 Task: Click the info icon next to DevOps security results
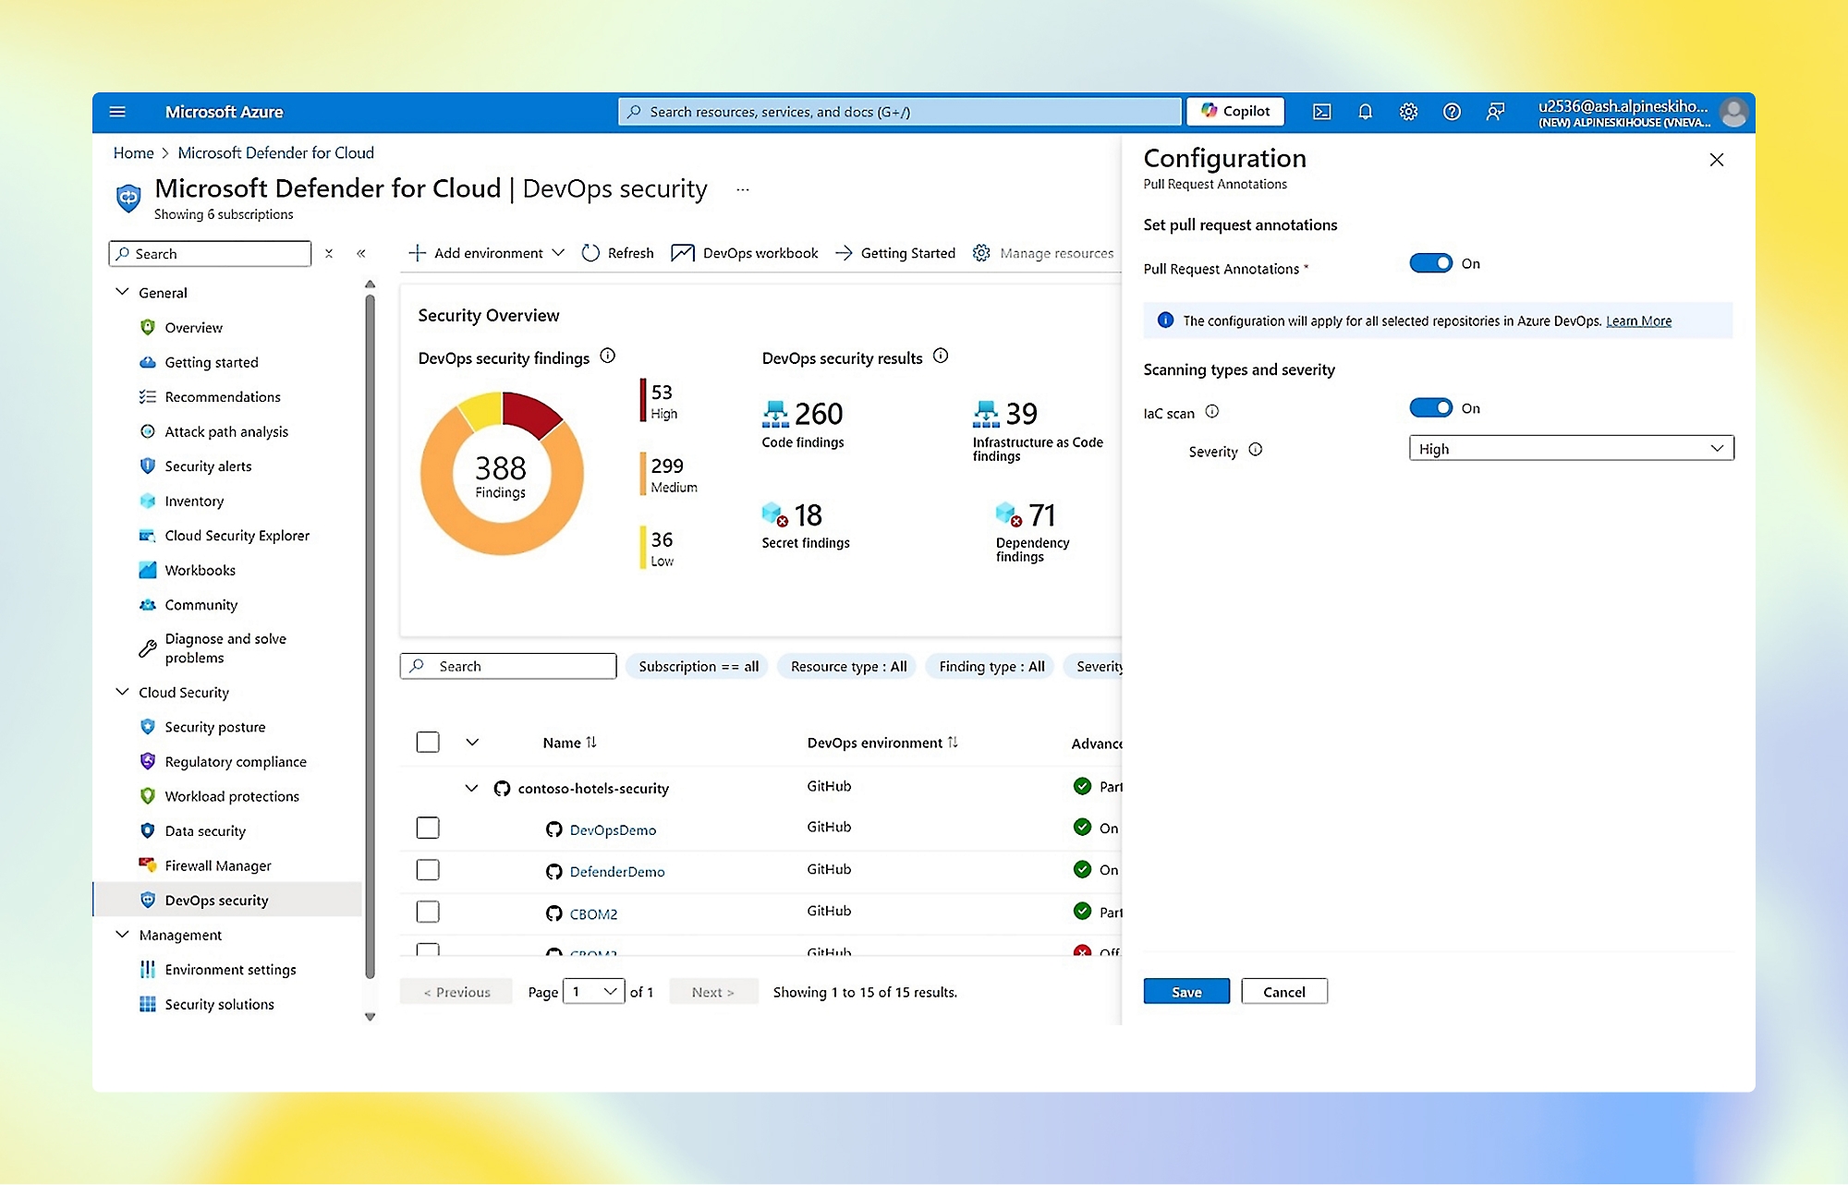pos(941,356)
